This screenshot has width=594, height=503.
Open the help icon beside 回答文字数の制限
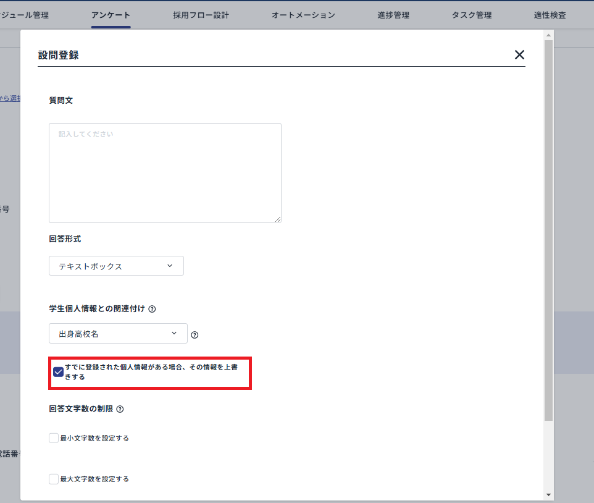coord(120,408)
